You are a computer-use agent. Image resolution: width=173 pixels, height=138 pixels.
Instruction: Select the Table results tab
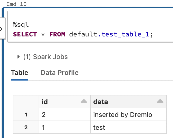[x=20, y=73]
